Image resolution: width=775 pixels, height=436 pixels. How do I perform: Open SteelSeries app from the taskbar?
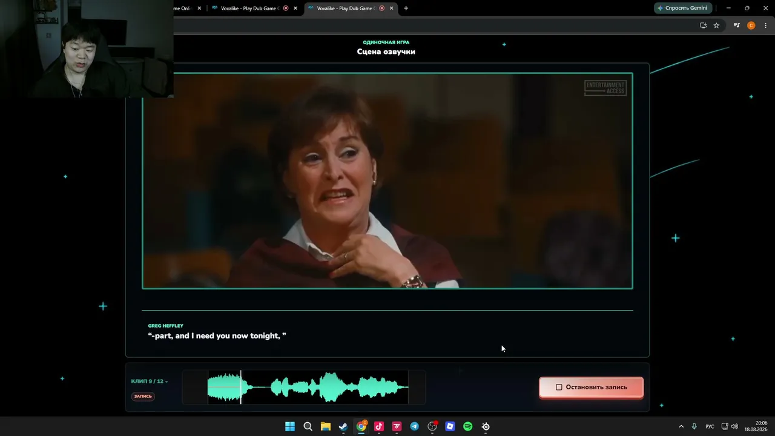tap(486, 426)
